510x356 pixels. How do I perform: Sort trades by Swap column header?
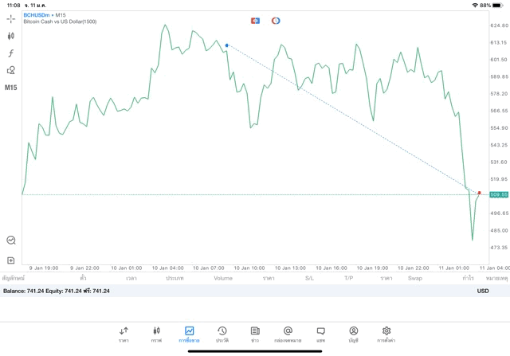(414, 279)
